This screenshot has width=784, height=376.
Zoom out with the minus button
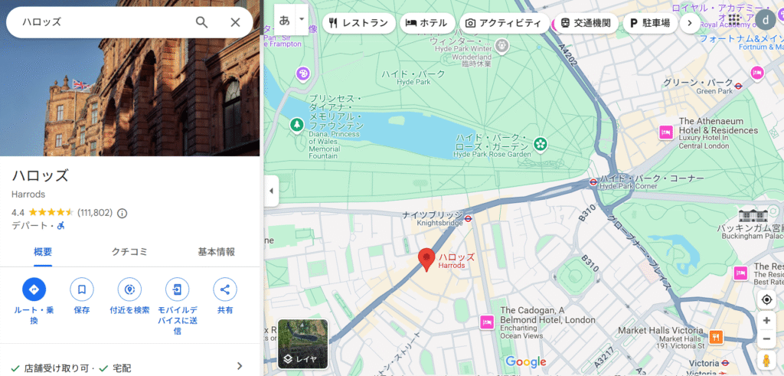[766, 339]
